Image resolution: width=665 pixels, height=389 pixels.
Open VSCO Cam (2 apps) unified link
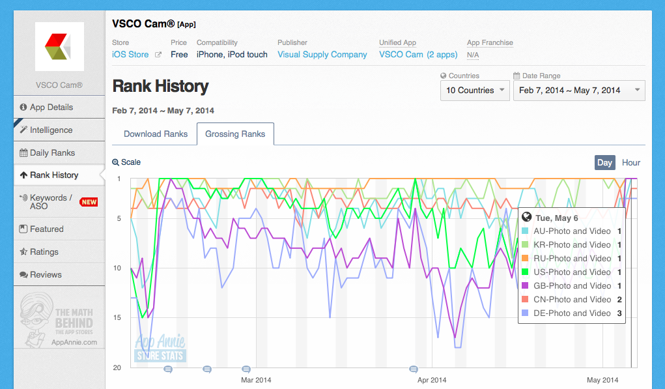click(418, 55)
